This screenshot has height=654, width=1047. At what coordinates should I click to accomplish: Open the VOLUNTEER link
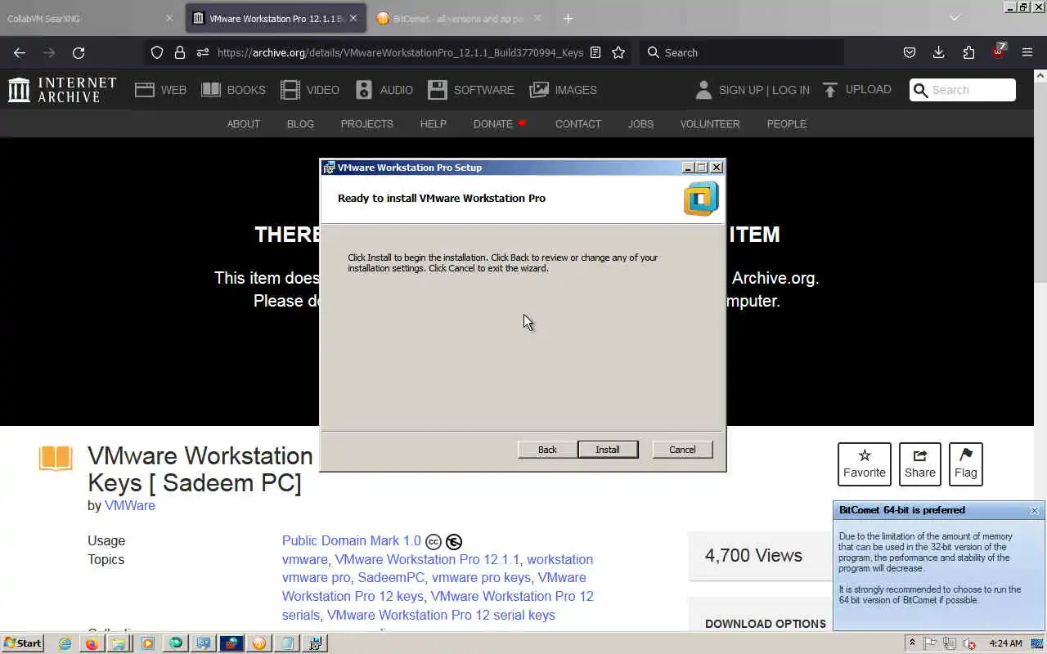710,124
